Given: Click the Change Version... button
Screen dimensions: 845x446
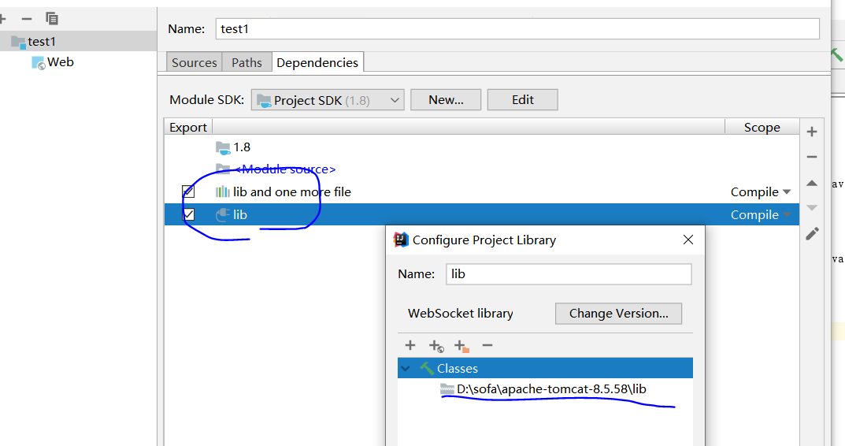Looking at the screenshot, I should click(x=619, y=314).
